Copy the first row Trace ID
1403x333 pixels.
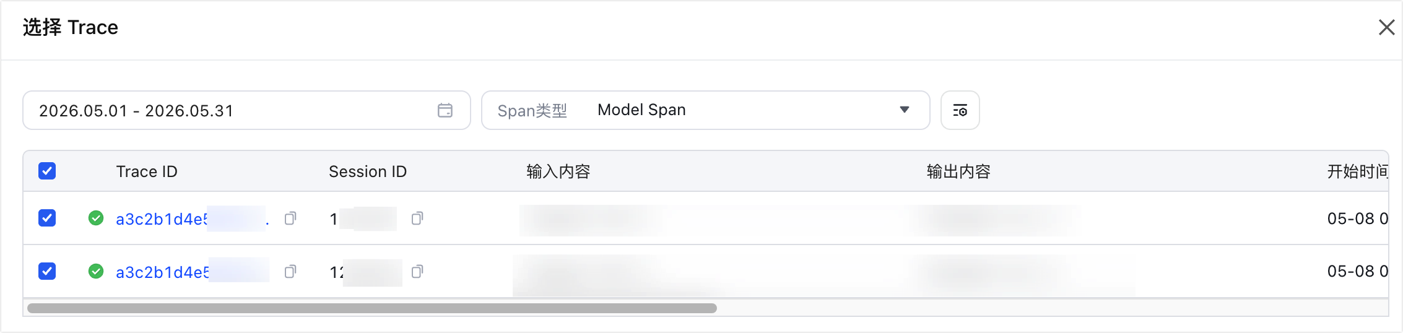coord(290,218)
